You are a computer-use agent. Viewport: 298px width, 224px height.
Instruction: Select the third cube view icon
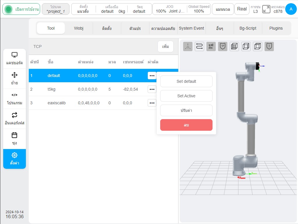click(258, 46)
